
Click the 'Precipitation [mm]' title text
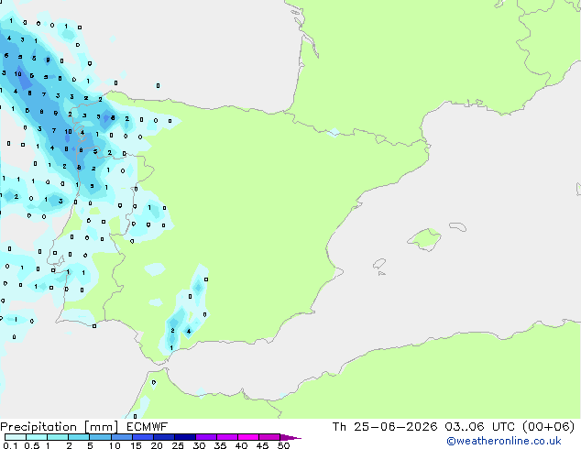click(x=60, y=427)
